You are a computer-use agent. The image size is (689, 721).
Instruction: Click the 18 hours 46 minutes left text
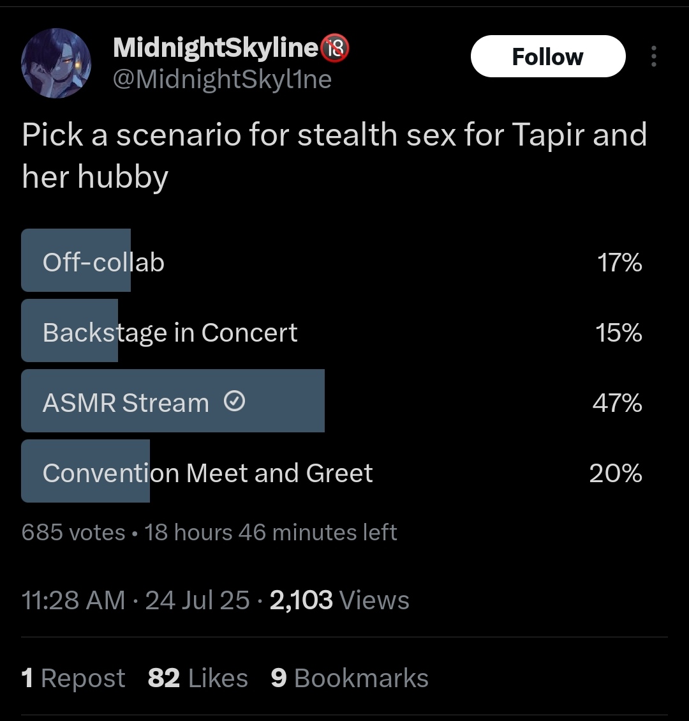(x=270, y=532)
